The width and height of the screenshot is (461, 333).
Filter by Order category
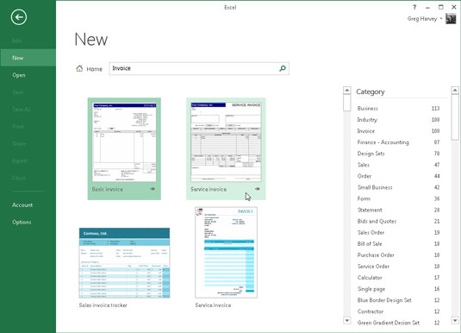(x=398, y=176)
